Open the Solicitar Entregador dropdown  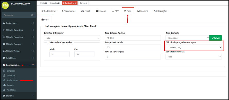pos(72,38)
